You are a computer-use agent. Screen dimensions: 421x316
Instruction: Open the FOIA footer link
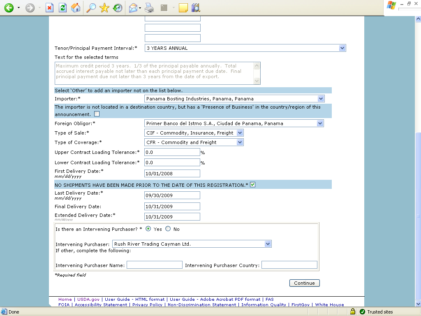pyautogui.click(x=64, y=305)
